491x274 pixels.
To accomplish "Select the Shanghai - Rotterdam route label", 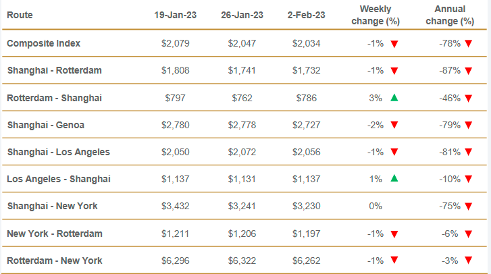I will click(x=54, y=71).
